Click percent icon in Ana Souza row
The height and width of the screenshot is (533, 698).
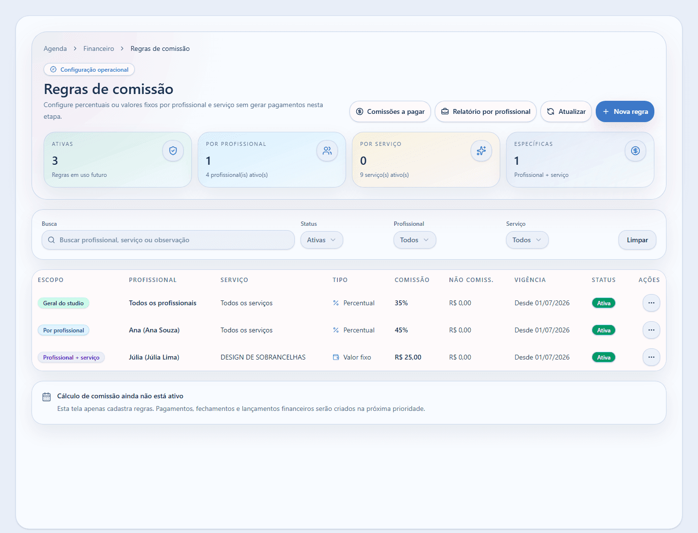click(336, 330)
